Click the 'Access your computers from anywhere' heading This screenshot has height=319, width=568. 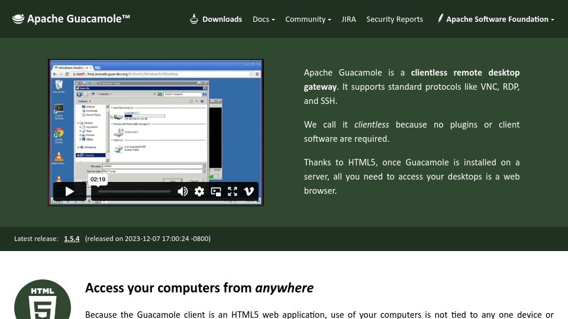199,288
